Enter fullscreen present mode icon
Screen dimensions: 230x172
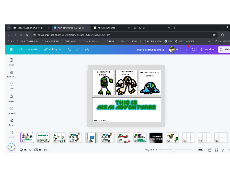223,150
